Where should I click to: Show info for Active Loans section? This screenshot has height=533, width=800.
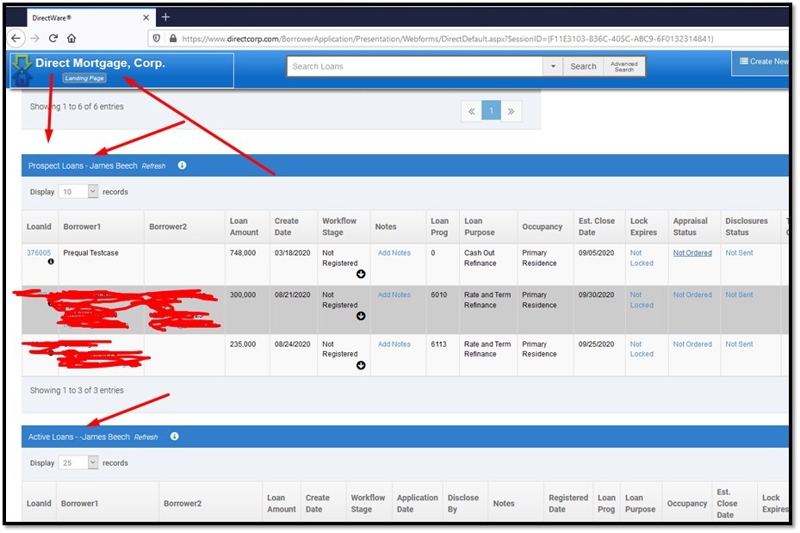click(x=175, y=436)
